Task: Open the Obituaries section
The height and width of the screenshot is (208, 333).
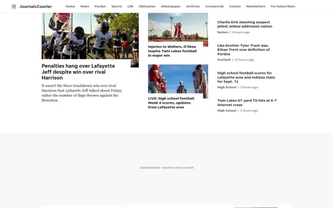Action: pos(147,6)
